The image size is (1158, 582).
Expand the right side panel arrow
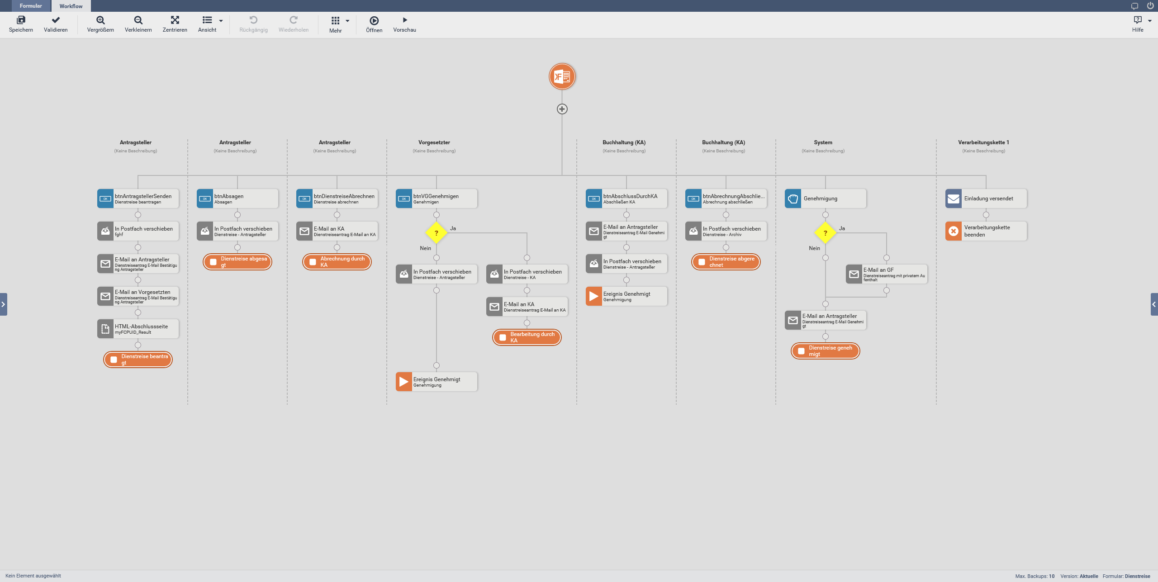(x=1154, y=304)
